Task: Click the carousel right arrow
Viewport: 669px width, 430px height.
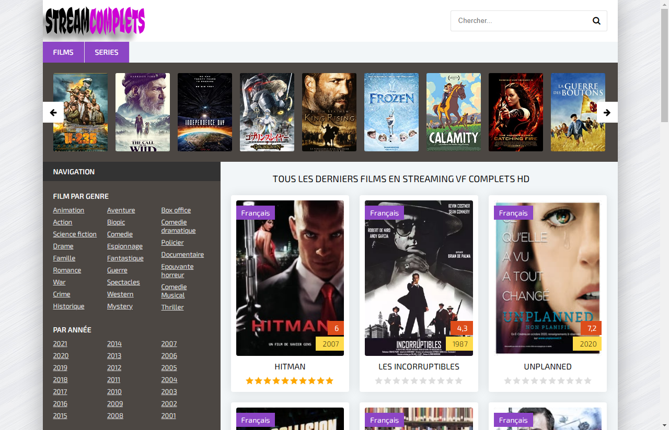Action: pos(607,112)
